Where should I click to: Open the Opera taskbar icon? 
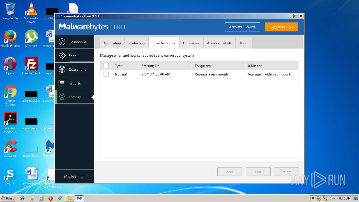point(50,198)
